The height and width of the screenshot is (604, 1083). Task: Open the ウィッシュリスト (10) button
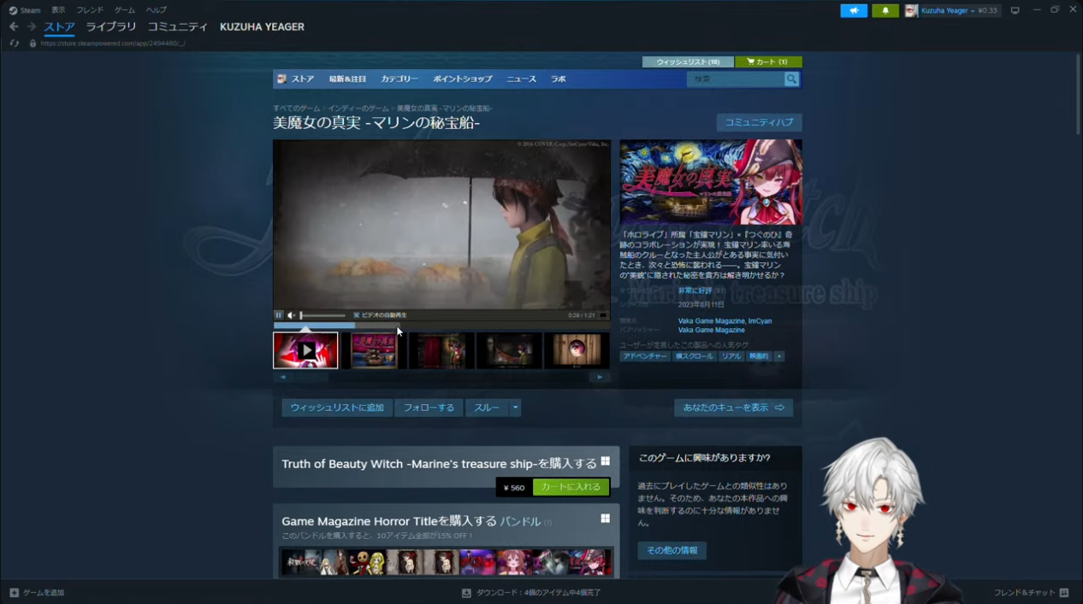[688, 62]
